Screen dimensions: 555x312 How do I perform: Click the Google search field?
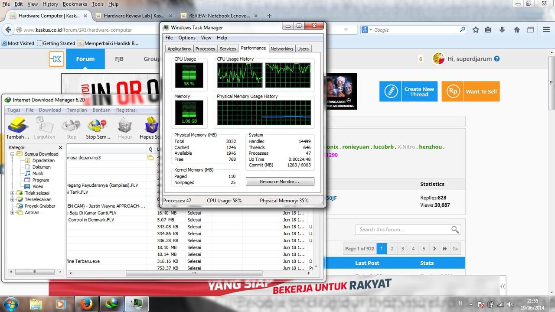(x=415, y=30)
